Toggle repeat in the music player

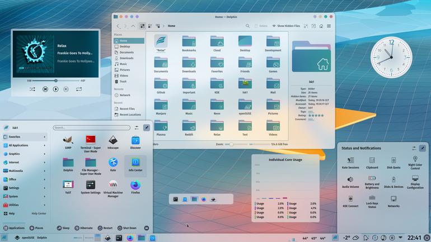click(79, 89)
